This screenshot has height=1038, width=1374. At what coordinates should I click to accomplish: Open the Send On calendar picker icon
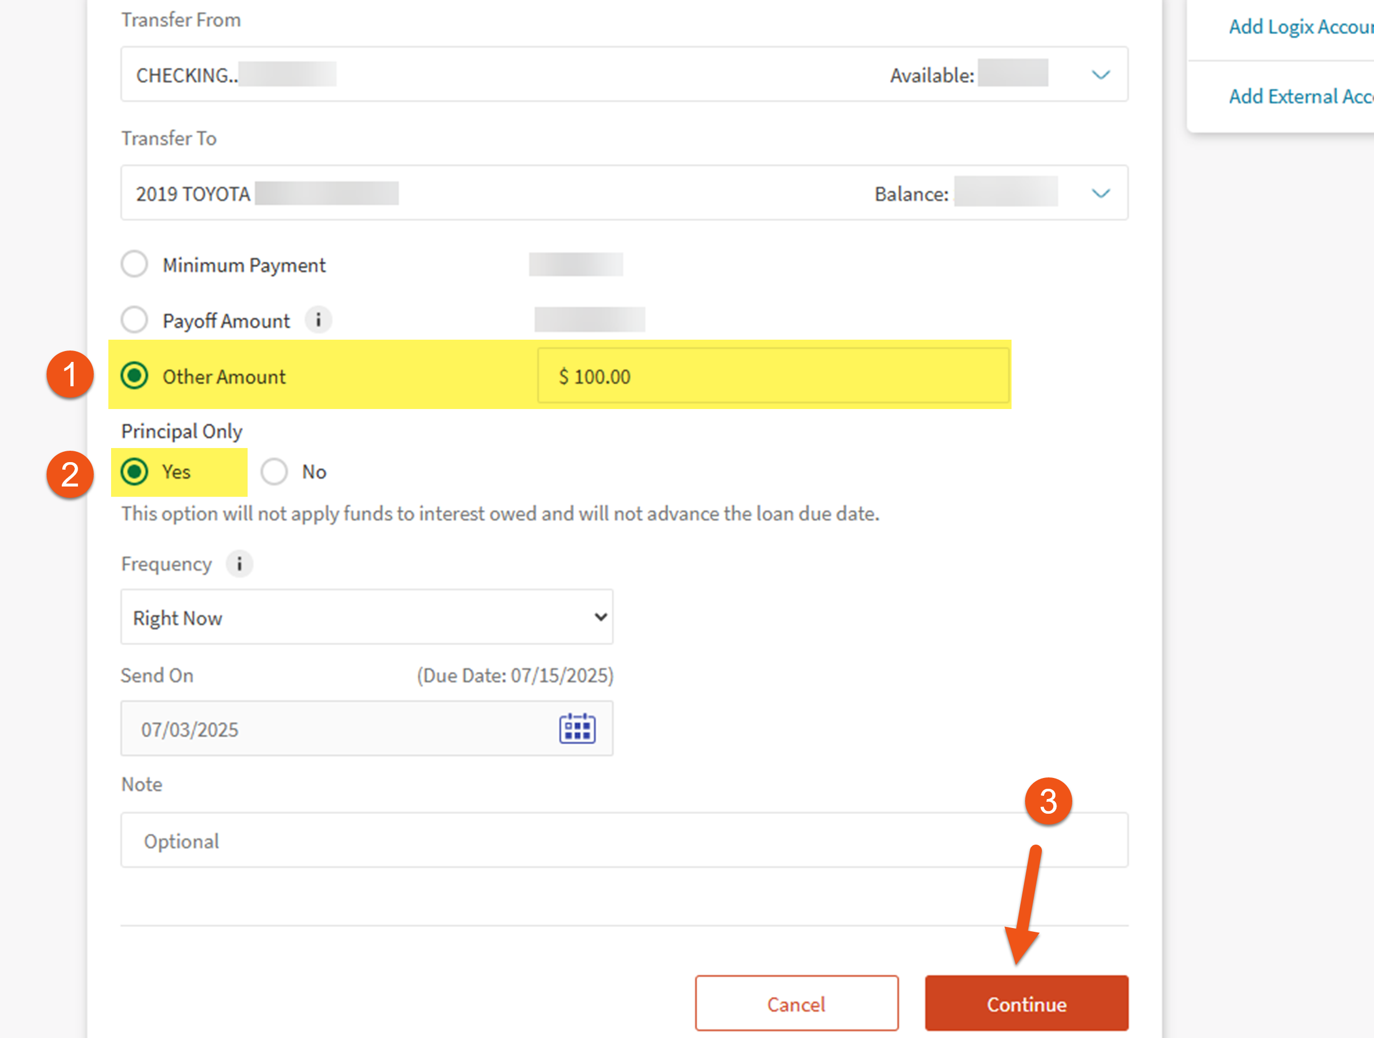(577, 728)
